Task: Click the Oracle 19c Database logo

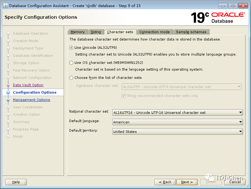Action: [x=218, y=17]
